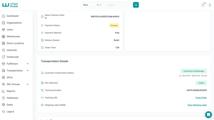Click the Users icon in sidebar
Screen dimensions: 214x120
pyautogui.click(x=3, y=30)
